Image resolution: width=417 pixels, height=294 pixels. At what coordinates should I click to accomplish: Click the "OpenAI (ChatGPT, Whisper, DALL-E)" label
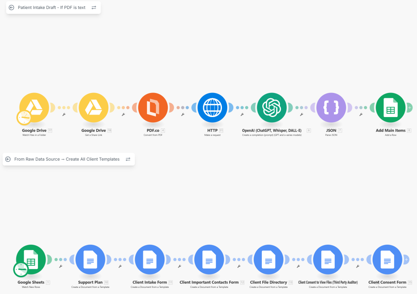coord(272,130)
